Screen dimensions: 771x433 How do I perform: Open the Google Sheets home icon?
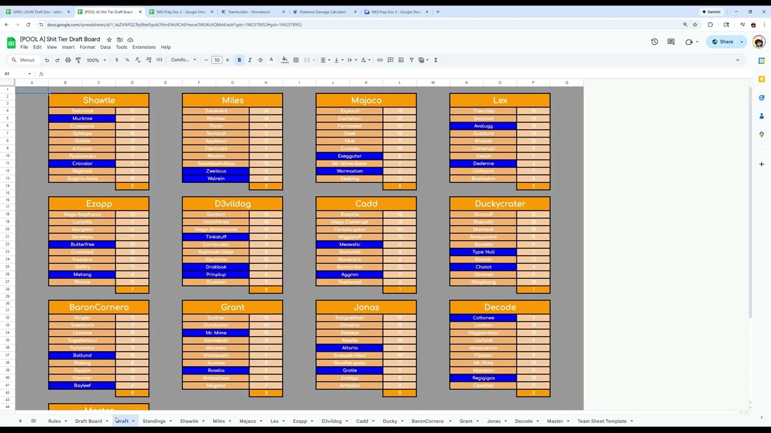pyautogui.click(x=11, y=43)
